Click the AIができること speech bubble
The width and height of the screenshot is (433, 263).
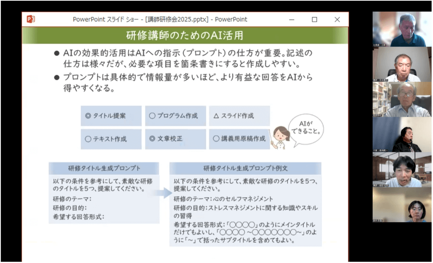305,129
